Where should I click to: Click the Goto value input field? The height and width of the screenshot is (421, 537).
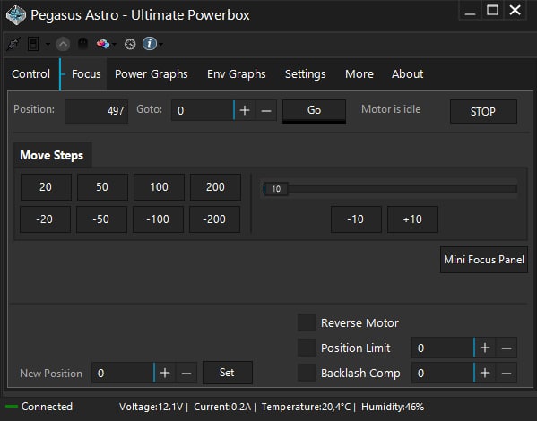[203, 110]
